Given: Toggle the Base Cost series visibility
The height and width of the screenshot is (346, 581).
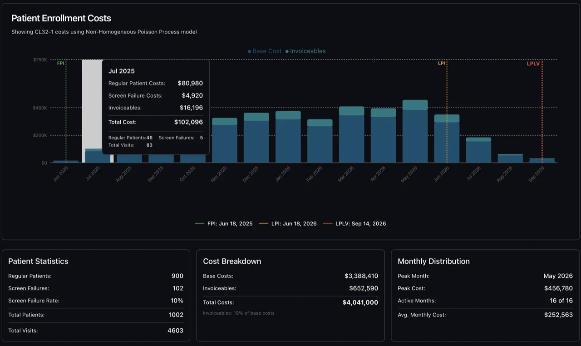Looking at the screenshot, I should [x=265, y=51].
